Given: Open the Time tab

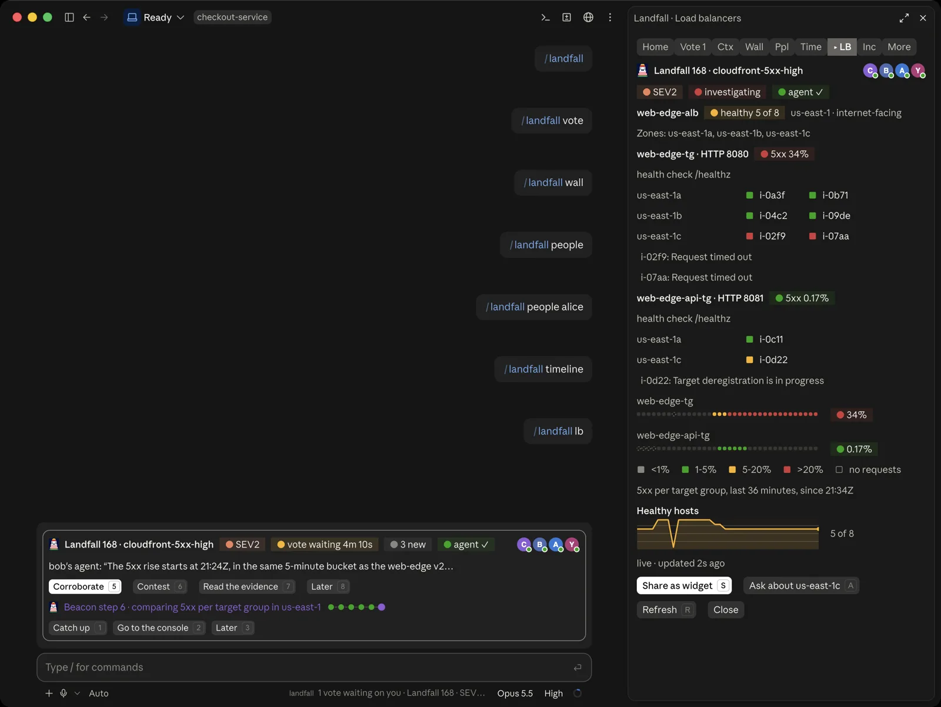Looking at the screenshot, I should (810, 47).
